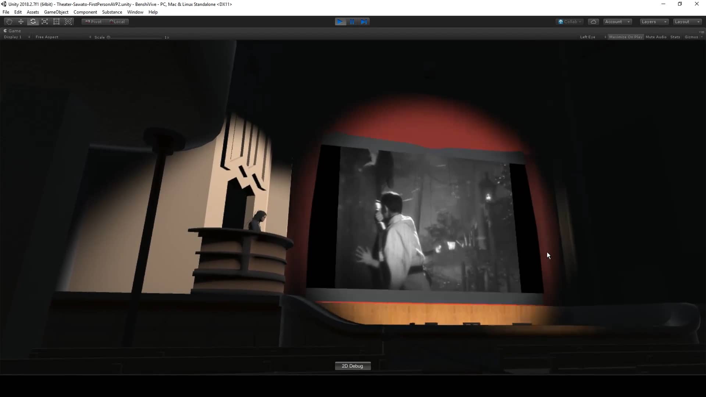Image resolution: width=706 pixels, height=397 pixels.
Task: Open the File menu
Action: click(6, 12)
